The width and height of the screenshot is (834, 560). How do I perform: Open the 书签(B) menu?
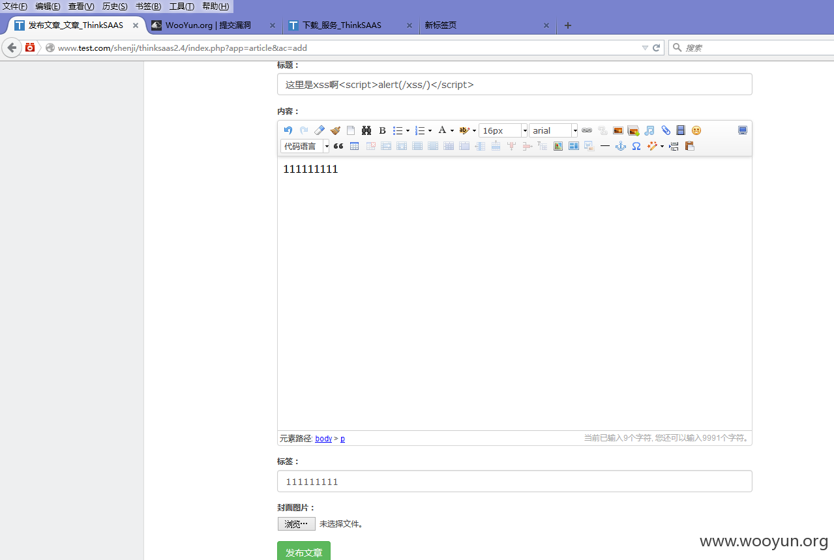[148, 6]
